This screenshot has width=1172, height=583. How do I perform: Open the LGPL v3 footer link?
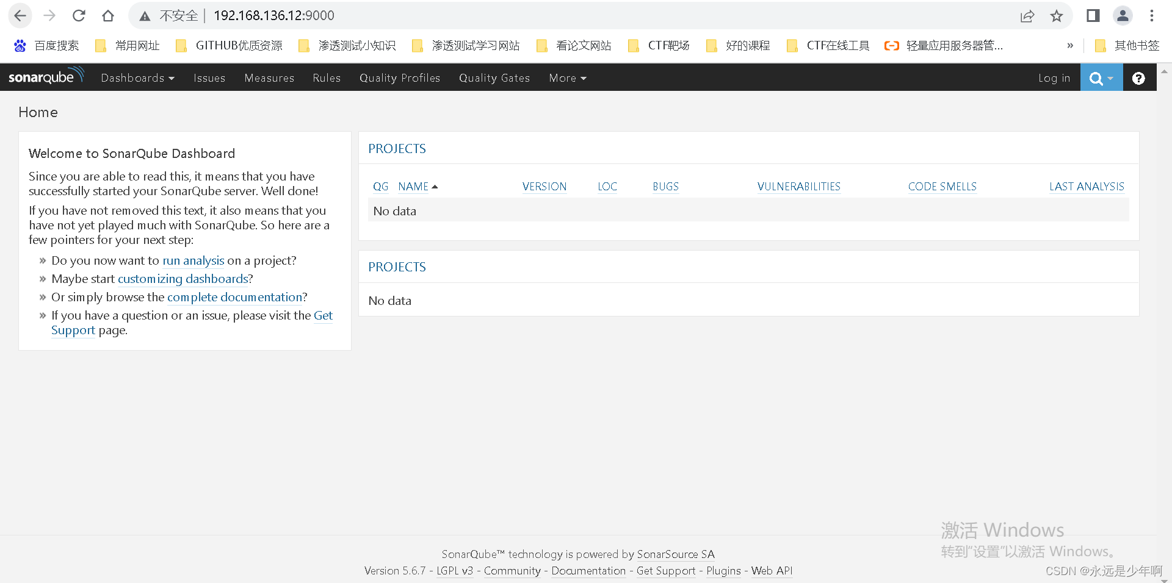tap(455, 571)
